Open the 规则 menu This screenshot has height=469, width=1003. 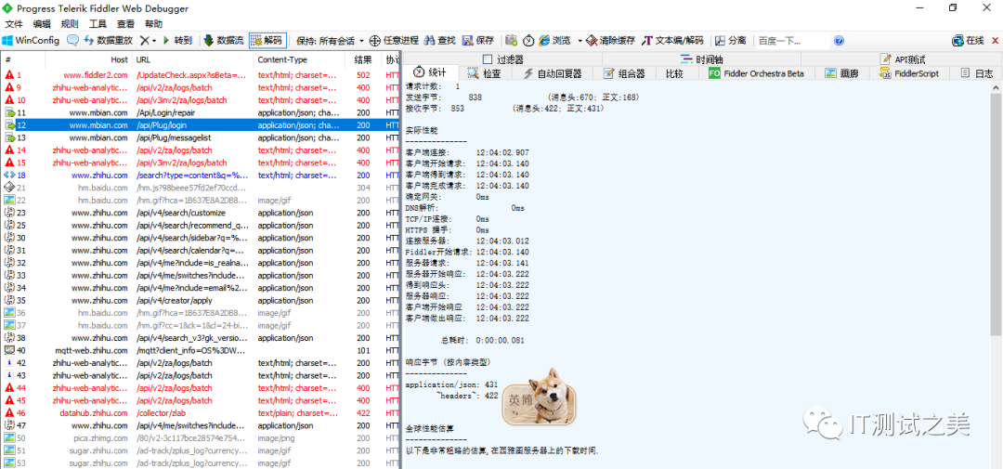tap(70, 24)
